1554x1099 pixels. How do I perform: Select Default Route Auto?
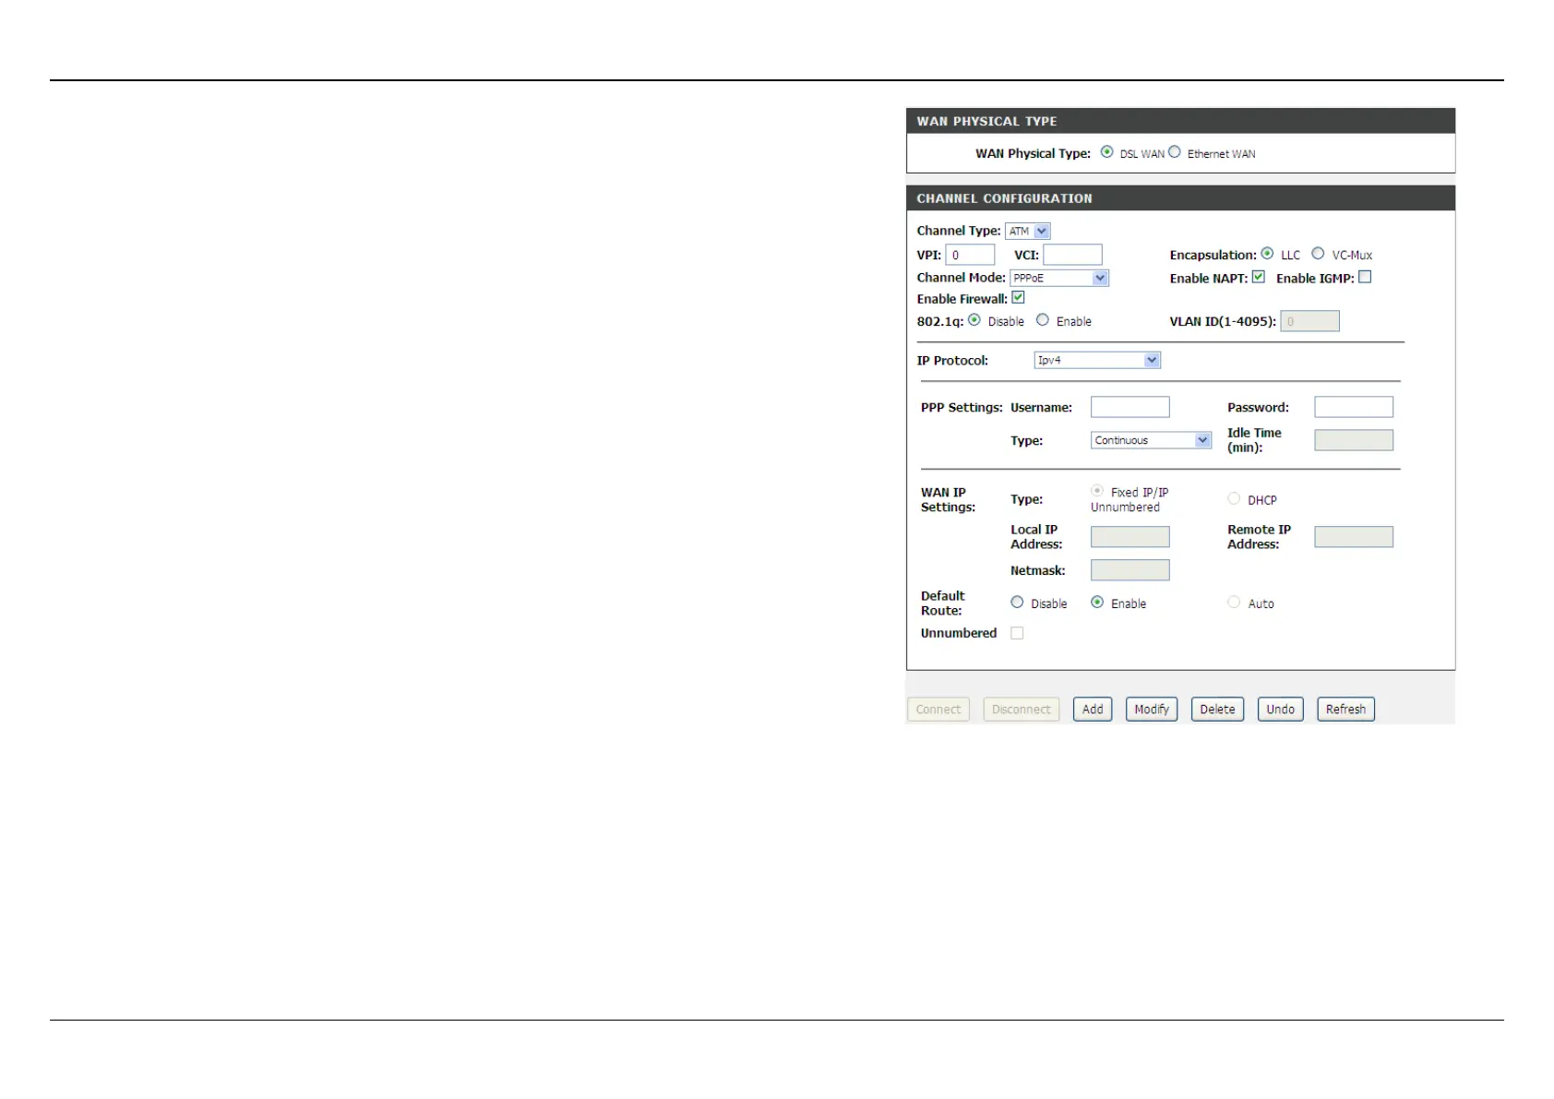1234,603
